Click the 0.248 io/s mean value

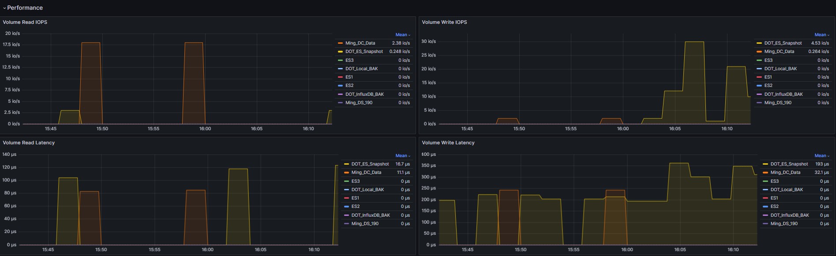(x=400, y=52)
